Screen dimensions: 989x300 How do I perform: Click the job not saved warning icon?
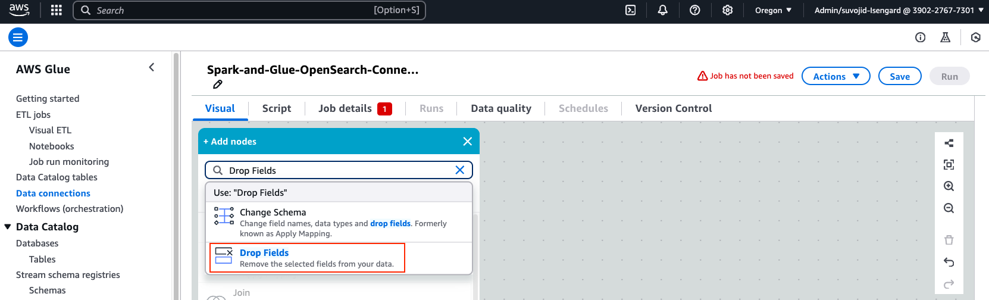(703, 76)
